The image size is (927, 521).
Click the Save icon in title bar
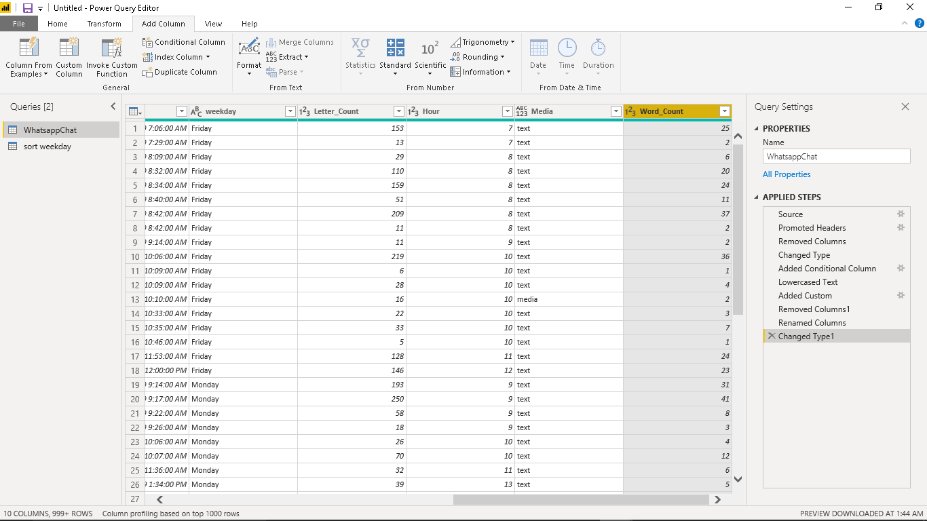click(x=28, y=8)
